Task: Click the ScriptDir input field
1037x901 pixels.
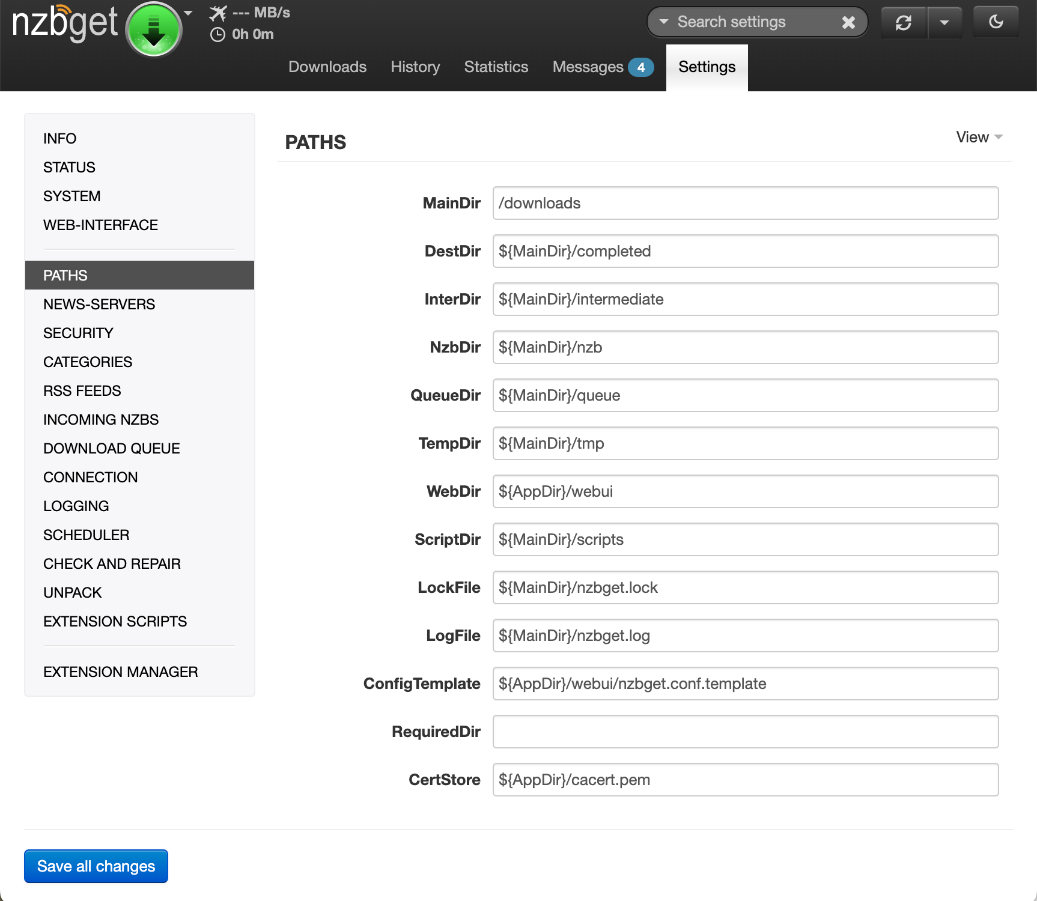Action: (x=746, y=539)
